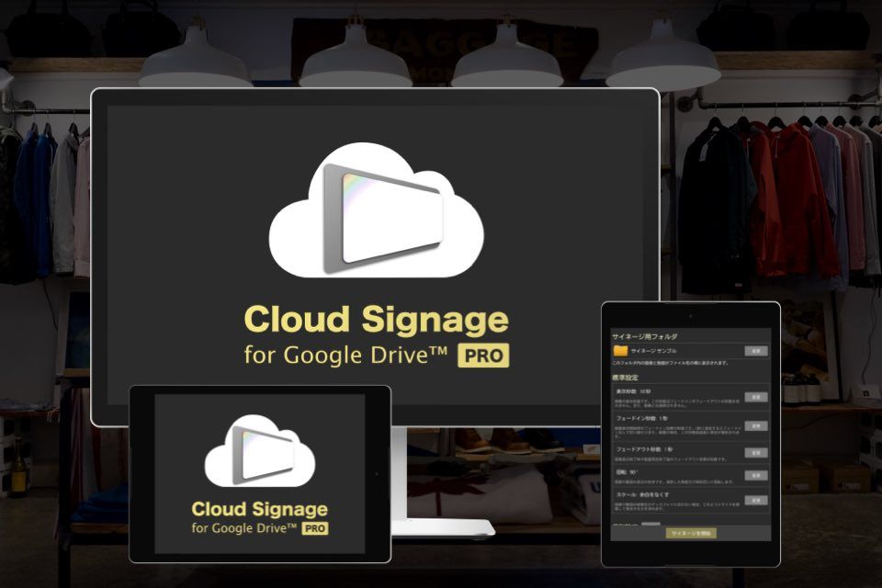
Task: Tap the front camera dot on the portrait tablet
Action: point(691,314)
